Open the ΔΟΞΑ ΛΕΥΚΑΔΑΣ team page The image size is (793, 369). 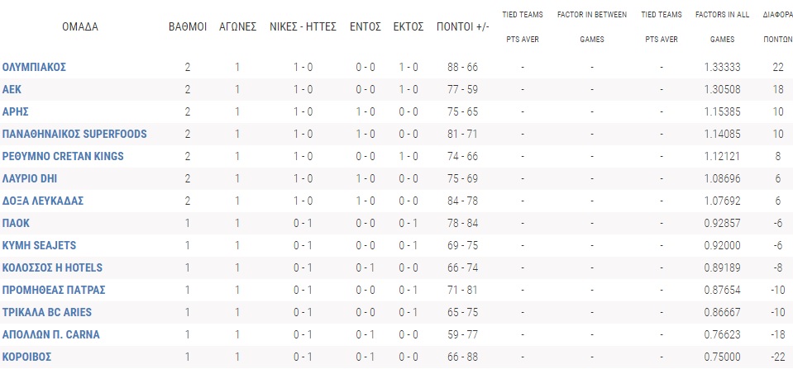click(43, 201)
